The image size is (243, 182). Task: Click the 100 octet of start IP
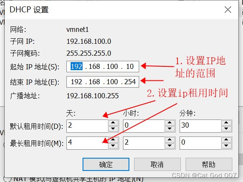[x=112, y=66]
